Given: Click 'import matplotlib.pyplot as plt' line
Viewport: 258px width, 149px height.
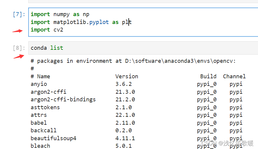Looking at the screenshot, I should 81,22.
